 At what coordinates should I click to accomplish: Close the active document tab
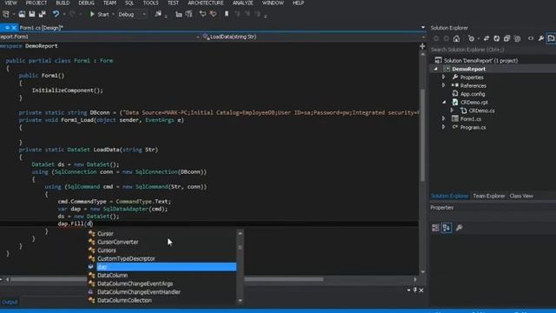14,28
